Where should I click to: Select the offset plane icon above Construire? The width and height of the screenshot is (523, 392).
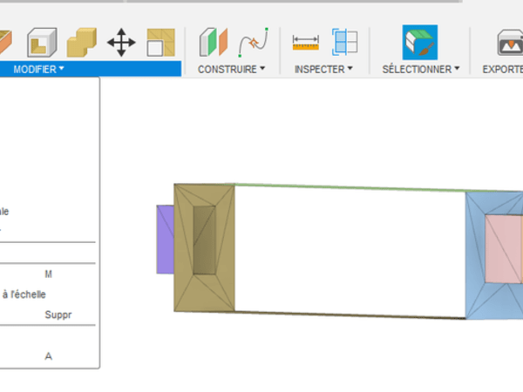(214, 41)
